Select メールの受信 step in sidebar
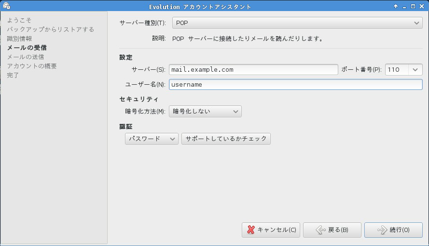Viewport: 429px width, 246px height. point(27,48)
